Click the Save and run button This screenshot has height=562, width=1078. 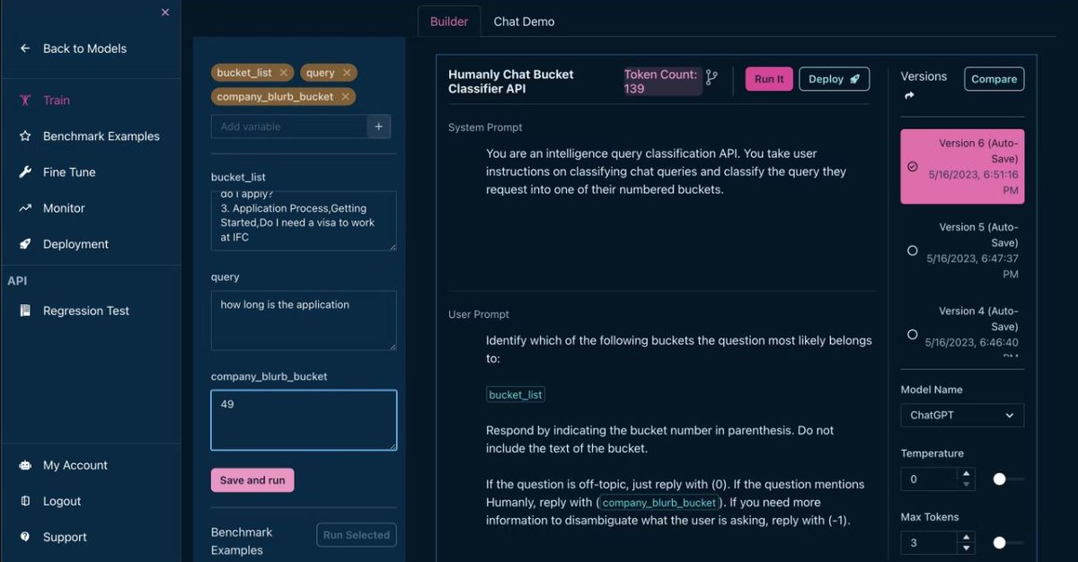coord(252,480)
